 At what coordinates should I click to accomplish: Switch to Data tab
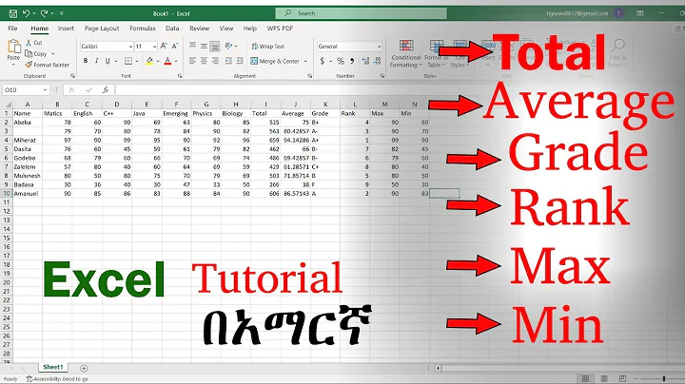click(x=172, y=29)
